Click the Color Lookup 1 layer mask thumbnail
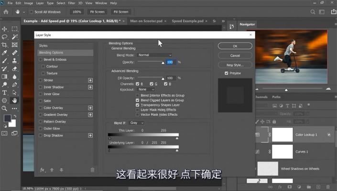Viewport: 337px width, 191px height. (282, 135)
